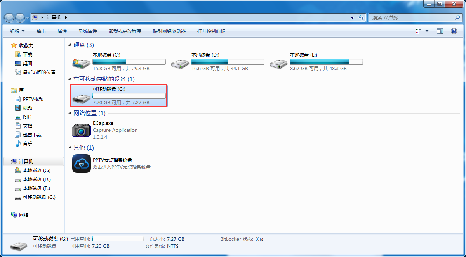466x257 pixels.
Task: Open Help with the question mark icon
Action: point(454,31)
